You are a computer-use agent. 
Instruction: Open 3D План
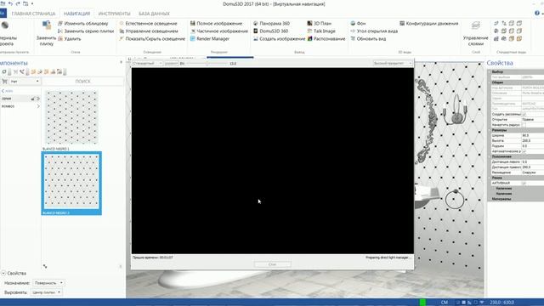[320, 23]
